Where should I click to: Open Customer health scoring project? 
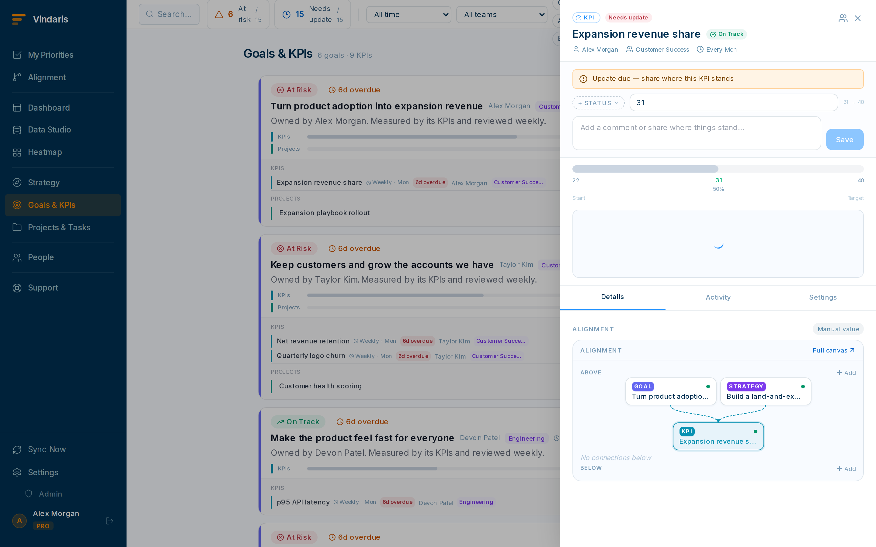click(320, 386)
